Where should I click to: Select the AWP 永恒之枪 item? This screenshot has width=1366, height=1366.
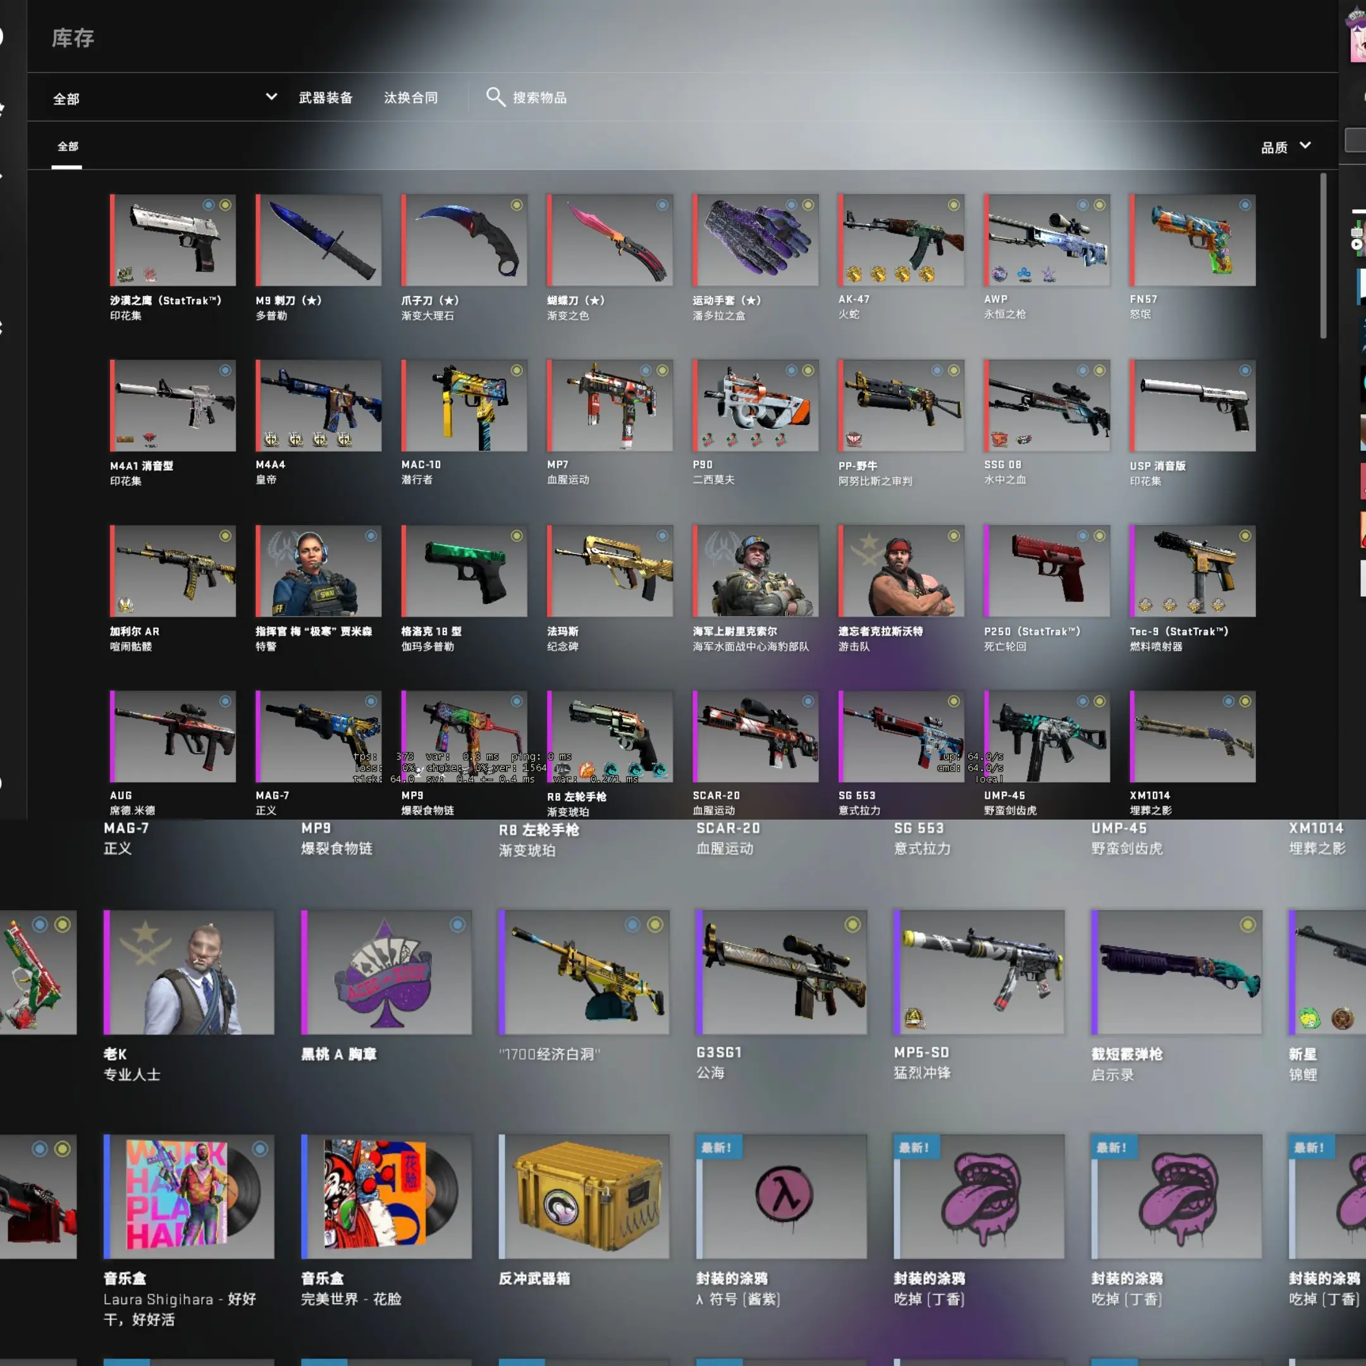[x=1047, y=240]
